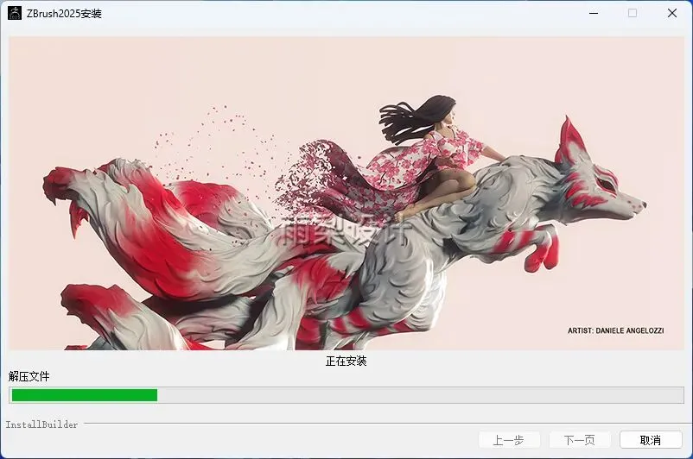The image size is (693, 459).
Task: Click the 下一页 (Next) button
Action: point(580,439)
